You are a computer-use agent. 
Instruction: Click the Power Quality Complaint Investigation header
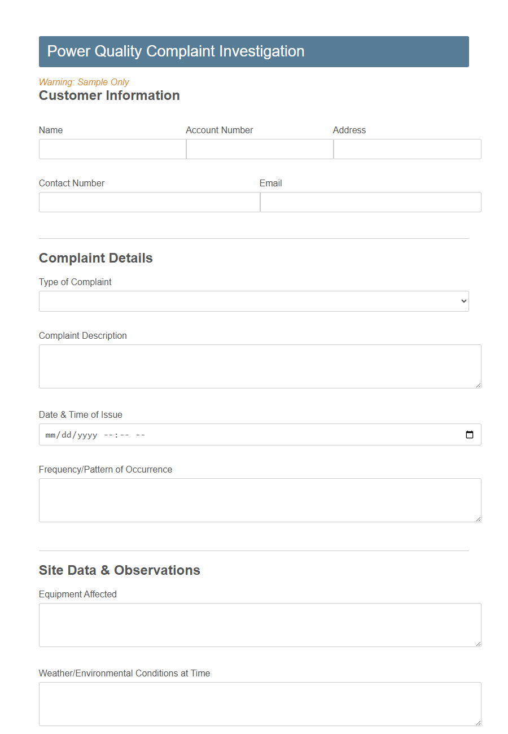click(176, 51)
